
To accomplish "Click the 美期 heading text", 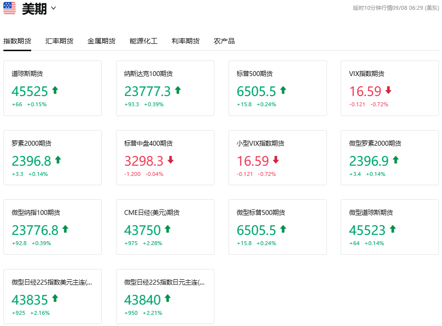I will [x=35, y=9].
